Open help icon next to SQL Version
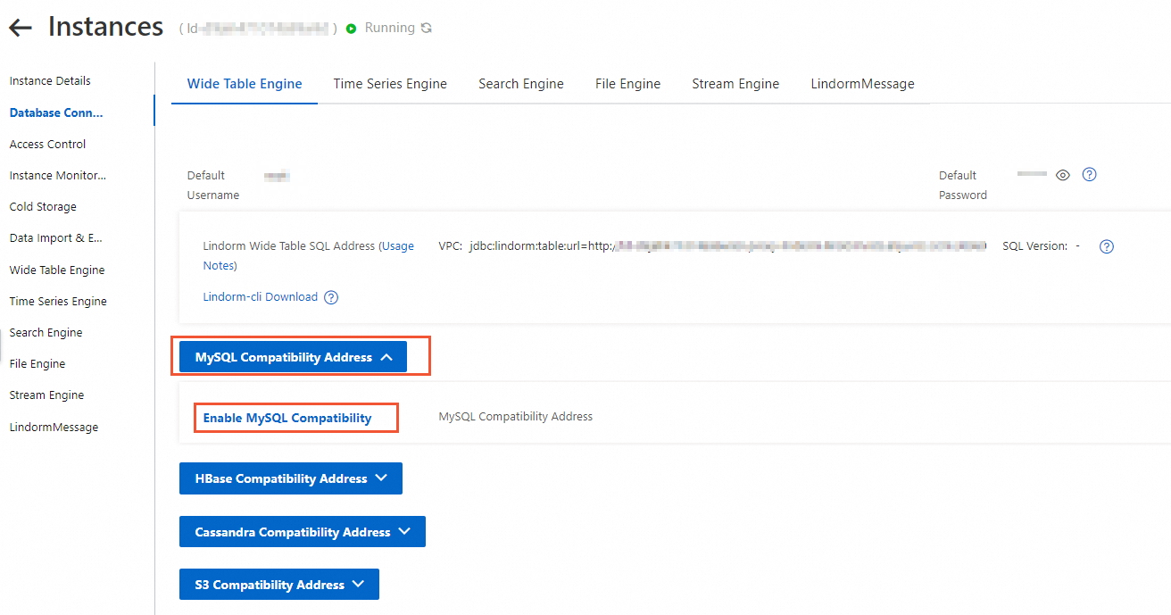This screenshot has height=615, width=1171. pos(1107,246)
